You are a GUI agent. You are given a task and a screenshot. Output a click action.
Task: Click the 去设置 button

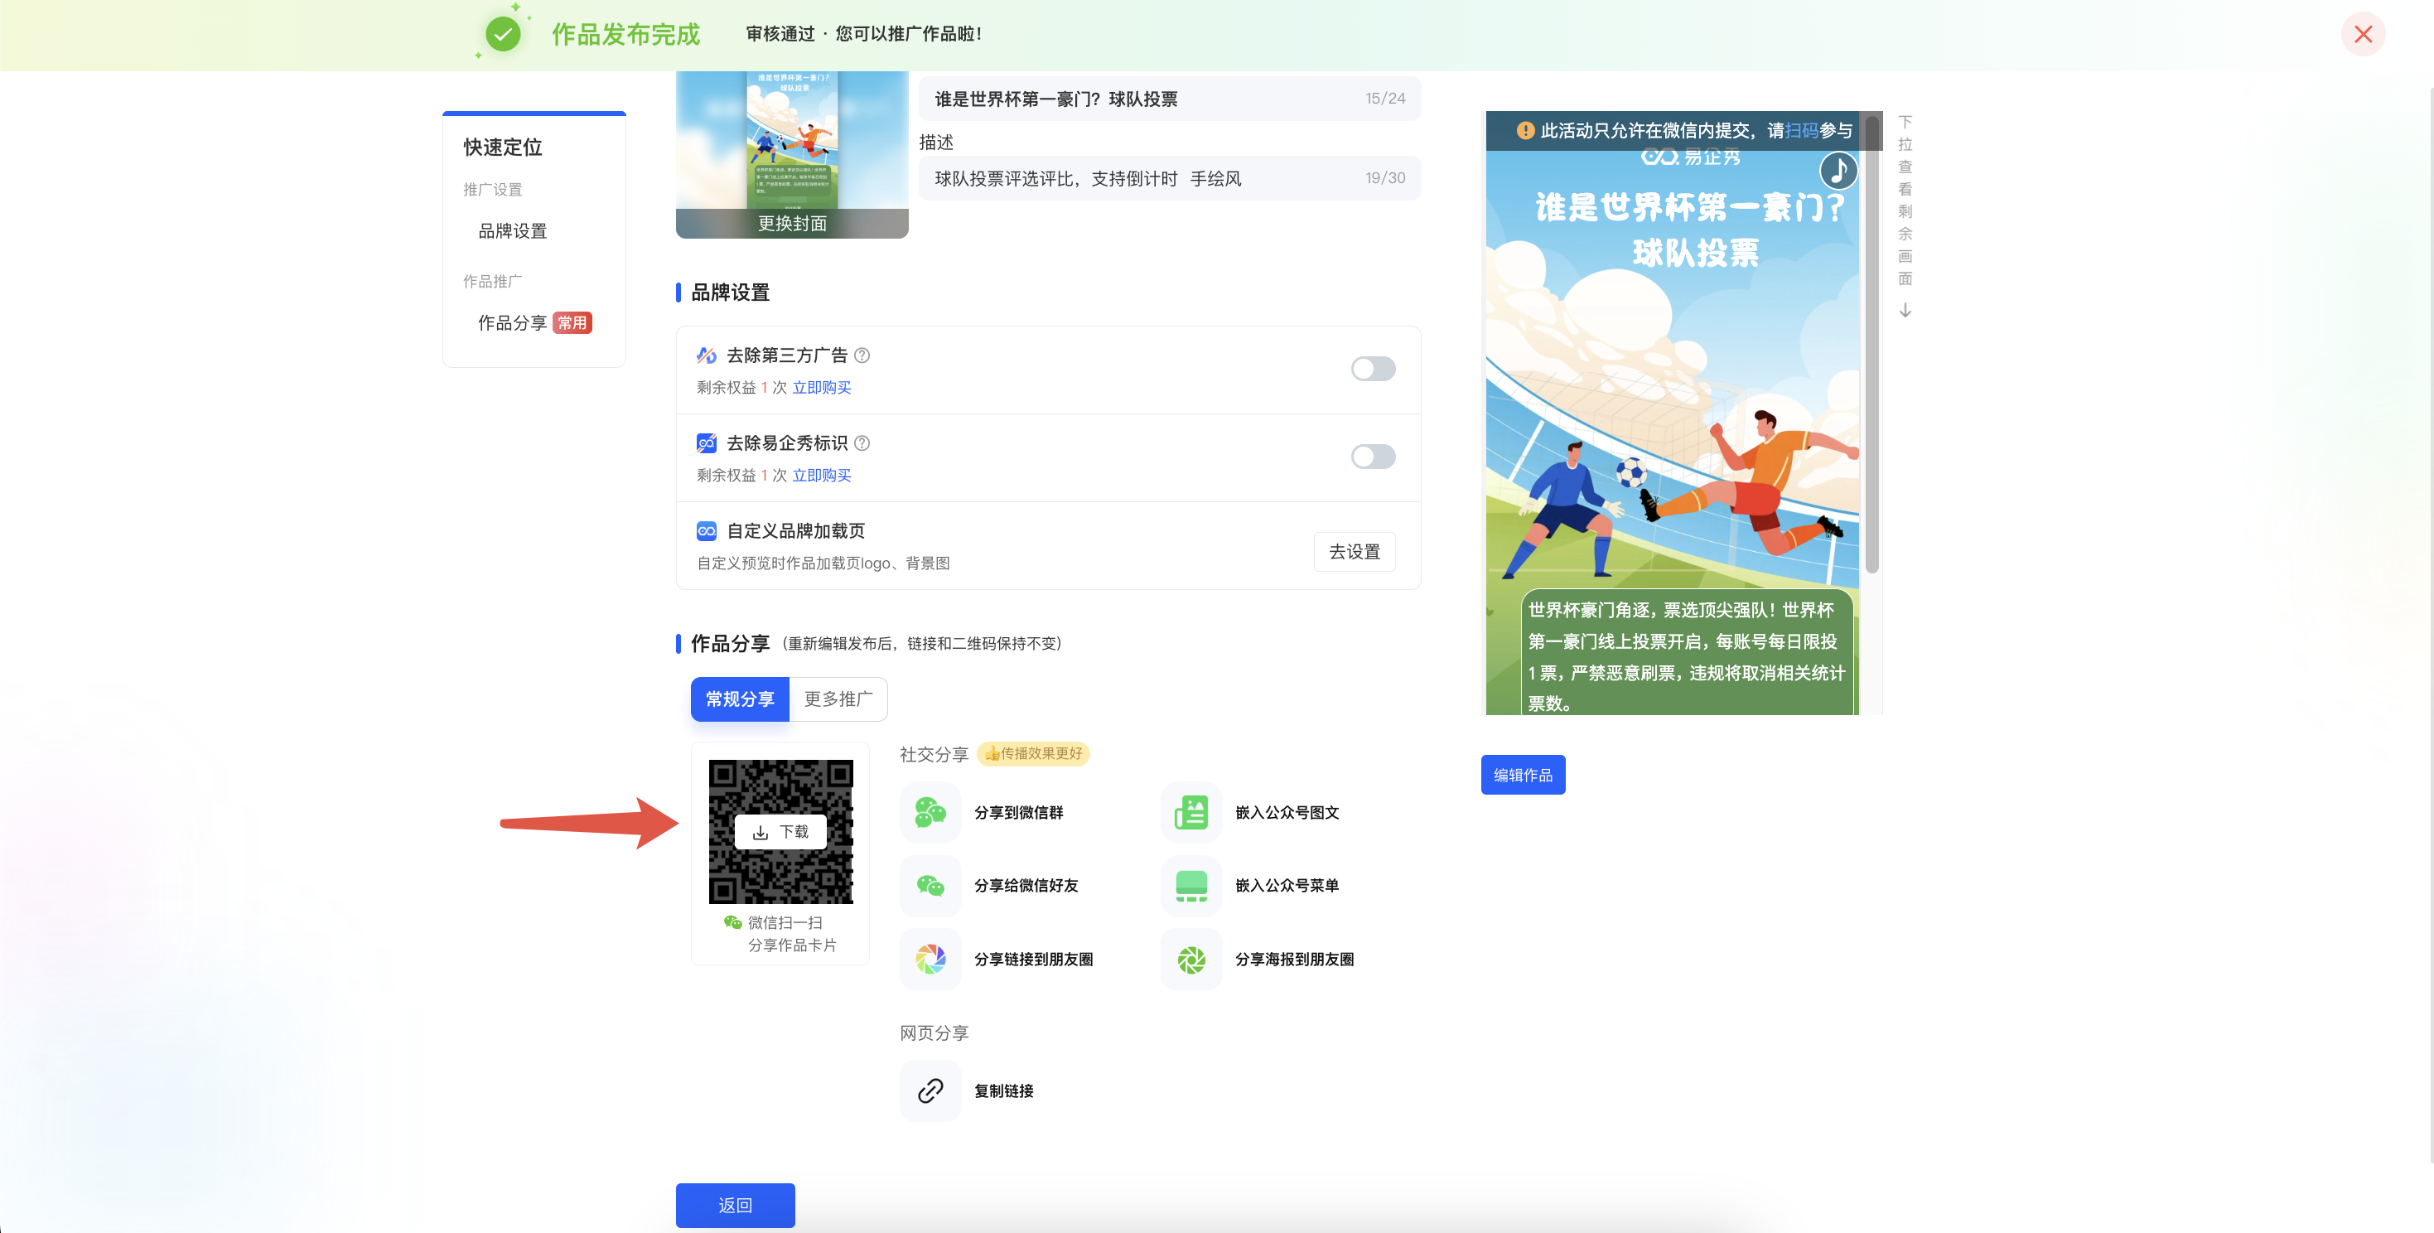coord(1354,552)
